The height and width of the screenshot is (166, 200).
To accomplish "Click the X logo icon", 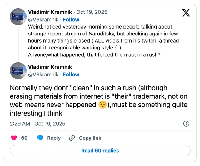I will pos(186,13).
